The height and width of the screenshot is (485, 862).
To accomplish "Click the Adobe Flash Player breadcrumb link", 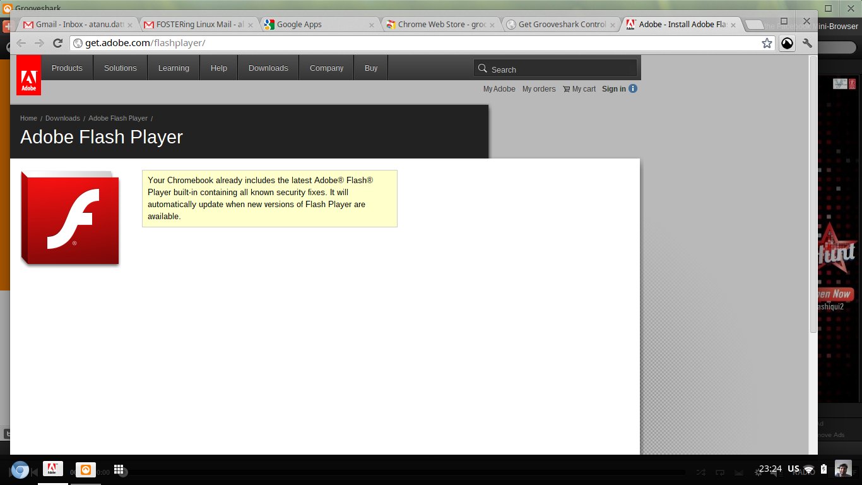I will click(x=118, y=118).
